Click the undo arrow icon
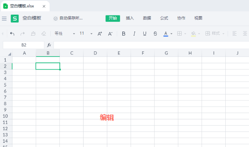 pos(12,34)
